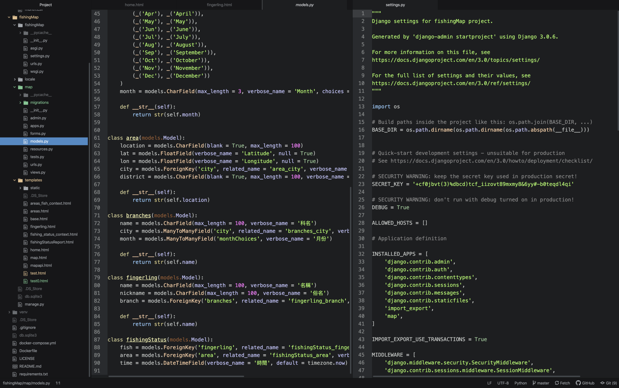619x388 pixels.
Task: Click the Git (9) changes icon
Action: 602,383
